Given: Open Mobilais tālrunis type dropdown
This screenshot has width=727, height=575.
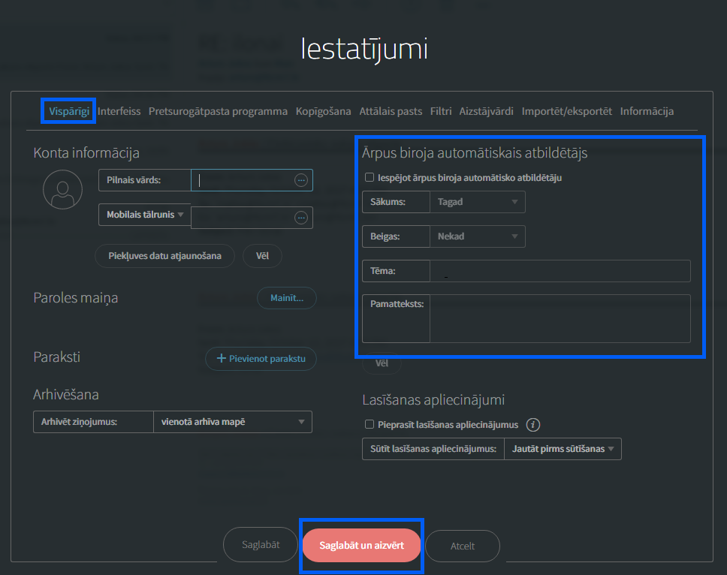Looking at the screenshot, I should pyautogui.click(x=145, y=215).
